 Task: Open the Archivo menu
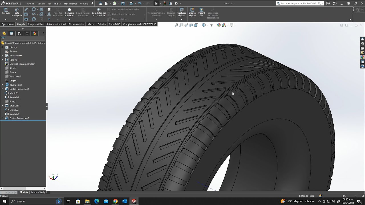(x=31, y=4)
